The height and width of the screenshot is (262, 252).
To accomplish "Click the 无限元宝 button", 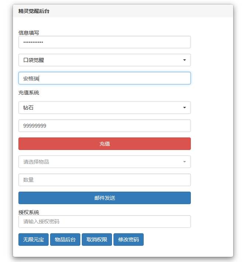I will pyautogui.click(x=34, y=240).
